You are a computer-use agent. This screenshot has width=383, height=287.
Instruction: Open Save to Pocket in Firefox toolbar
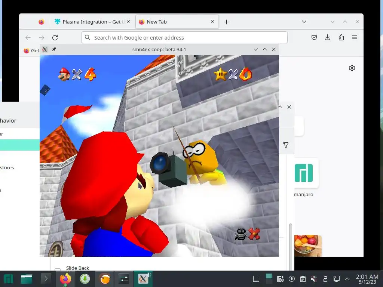click(x=314, y=37)
